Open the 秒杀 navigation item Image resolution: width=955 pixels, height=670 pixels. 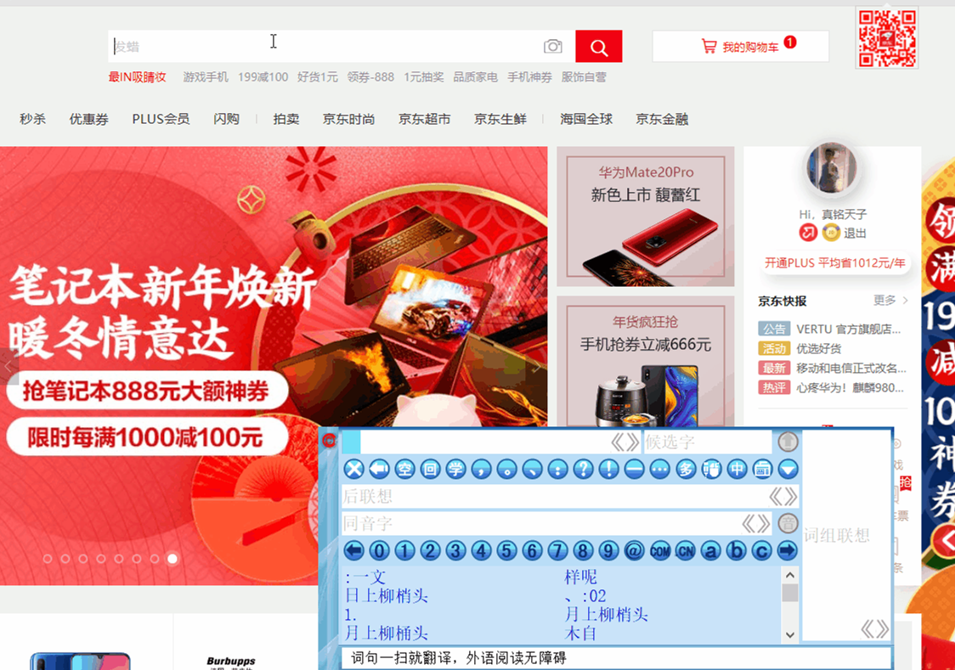(32, 119)
